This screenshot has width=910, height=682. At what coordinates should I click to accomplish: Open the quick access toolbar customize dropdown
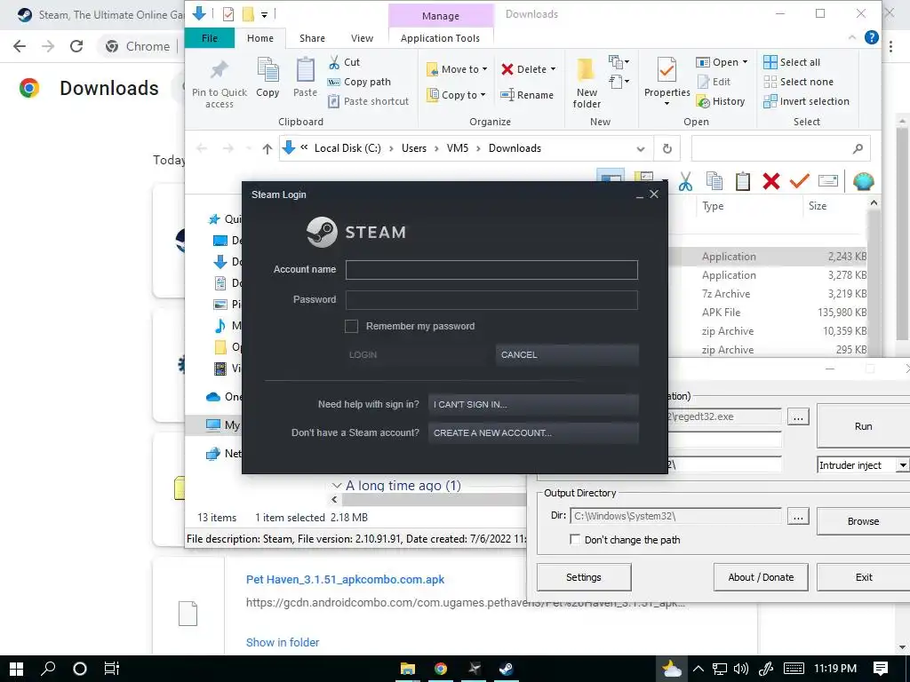pos(264,14)
